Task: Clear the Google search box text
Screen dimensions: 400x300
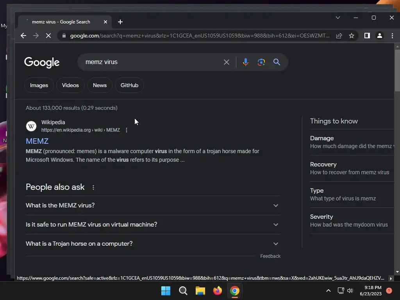Action: click(x=226, y=62)
